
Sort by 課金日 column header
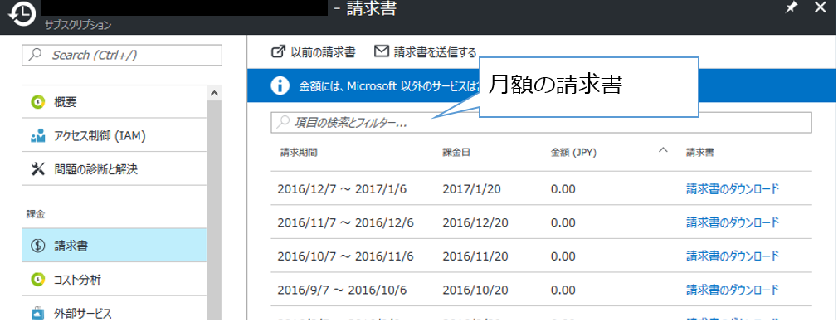[456, 152]
